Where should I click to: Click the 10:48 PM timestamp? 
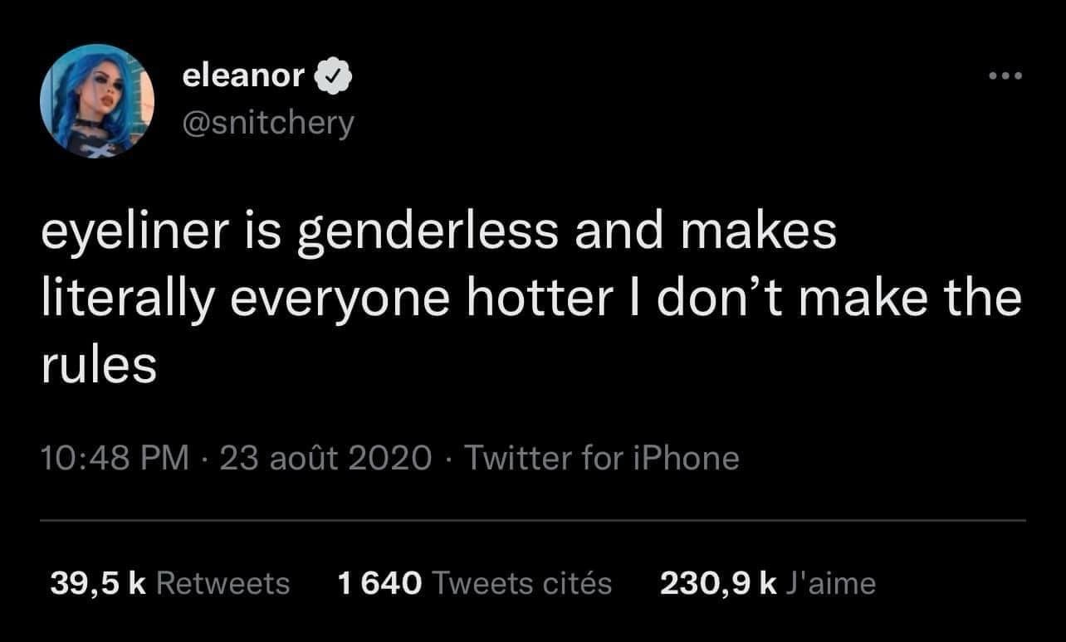tap(115, 458)
